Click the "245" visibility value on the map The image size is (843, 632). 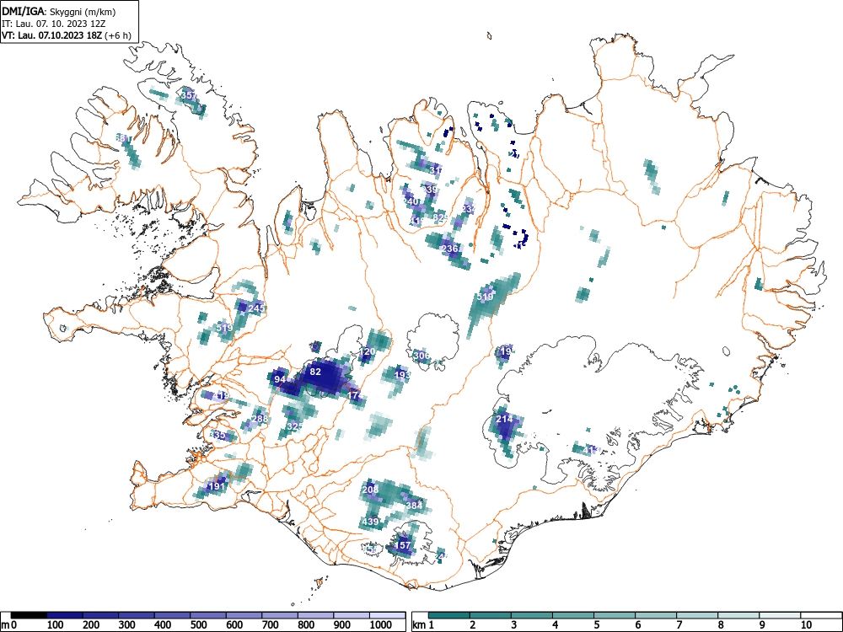point(257,308)
